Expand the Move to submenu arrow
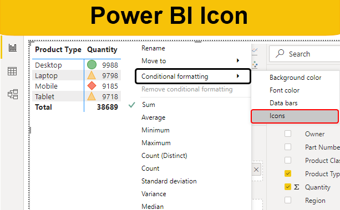This screenshot has height=210, width=340. click(238, 61)
